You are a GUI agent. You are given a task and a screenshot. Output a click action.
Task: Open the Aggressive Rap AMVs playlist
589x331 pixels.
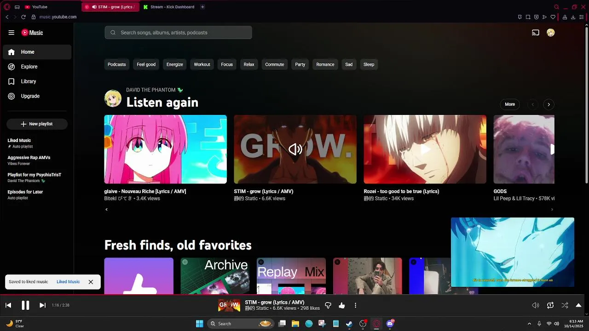pyautogui.click(x=37, y=160)
